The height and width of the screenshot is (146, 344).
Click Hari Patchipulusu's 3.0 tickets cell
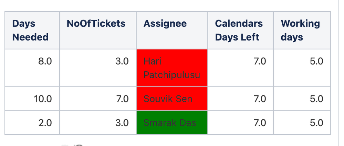98,68
